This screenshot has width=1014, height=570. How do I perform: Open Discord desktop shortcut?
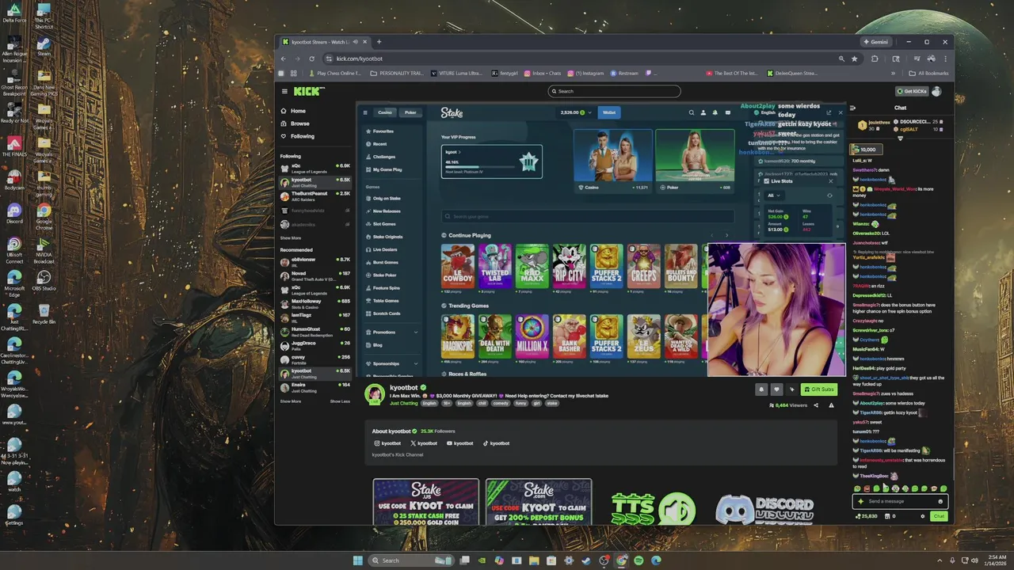(13, 214)
